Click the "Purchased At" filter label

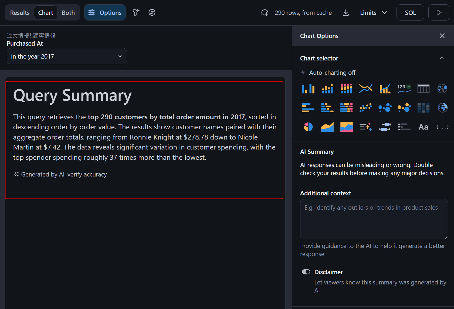pyautogui.click(x=25, y=43)
